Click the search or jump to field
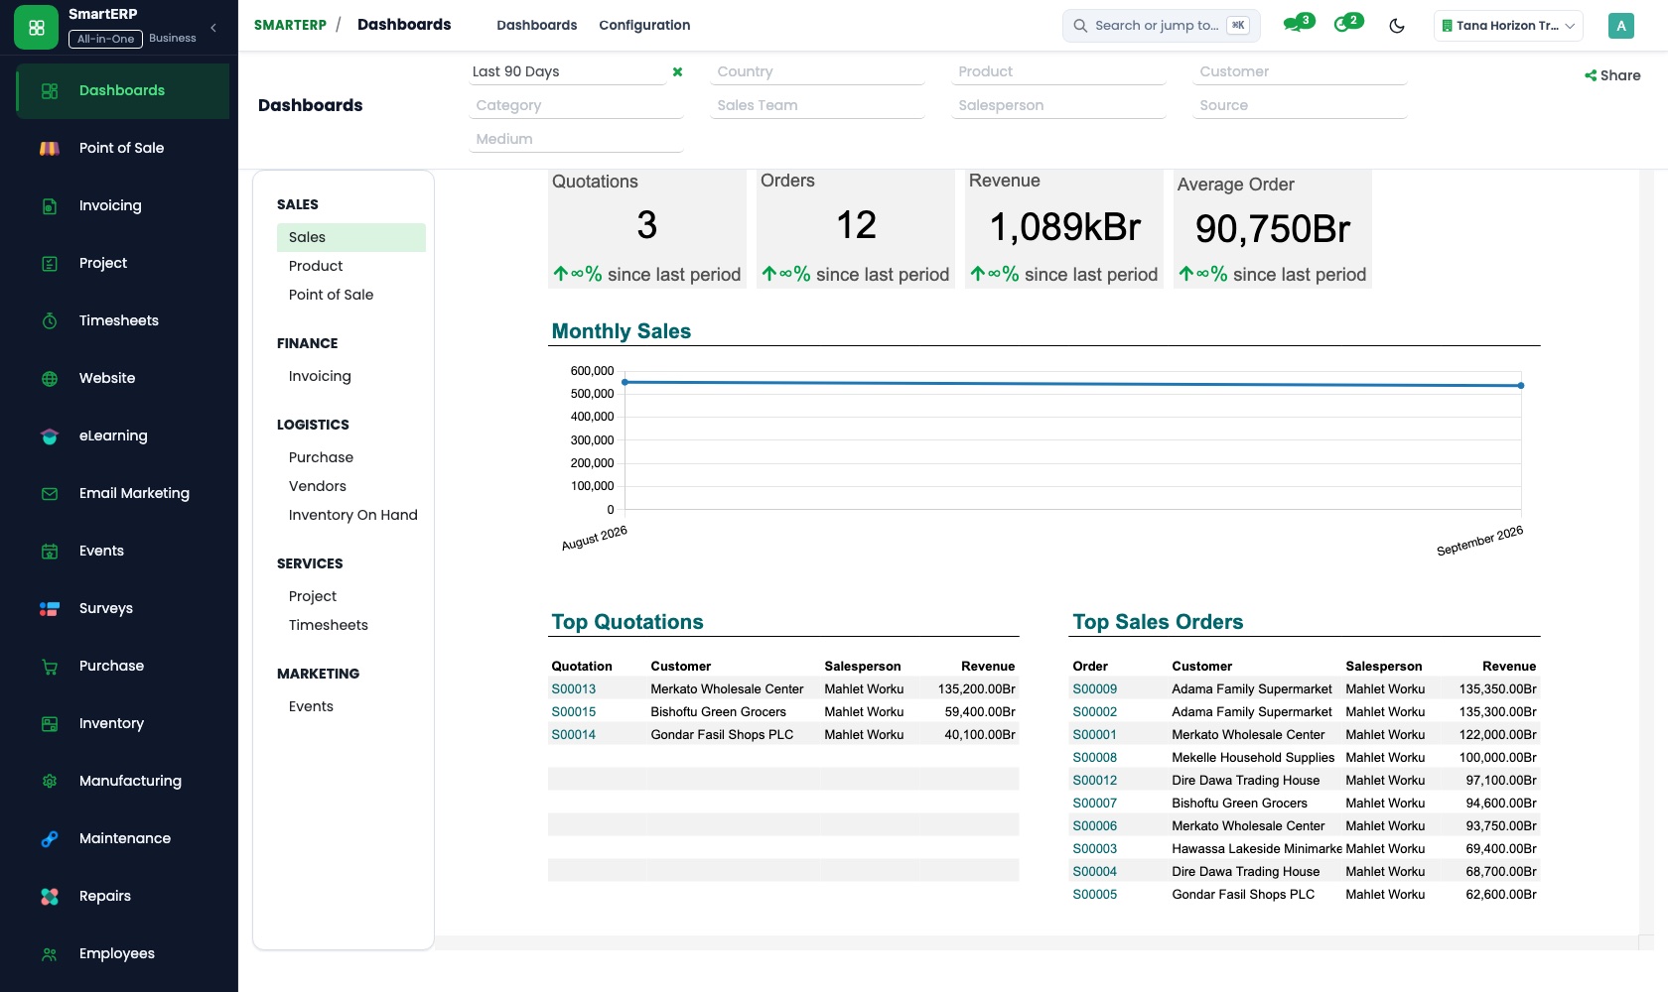 (x=1161, y=26)
